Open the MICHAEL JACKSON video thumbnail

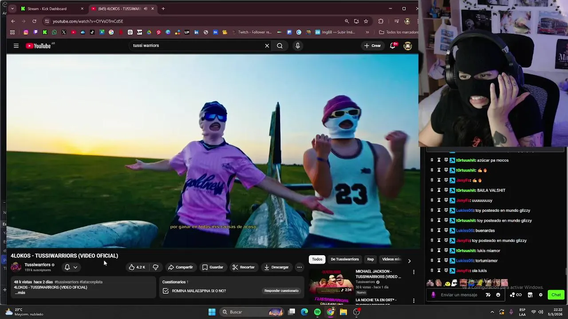[331, 281]
